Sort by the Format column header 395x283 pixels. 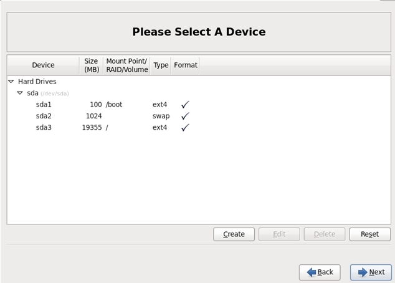tap(186, 65)
